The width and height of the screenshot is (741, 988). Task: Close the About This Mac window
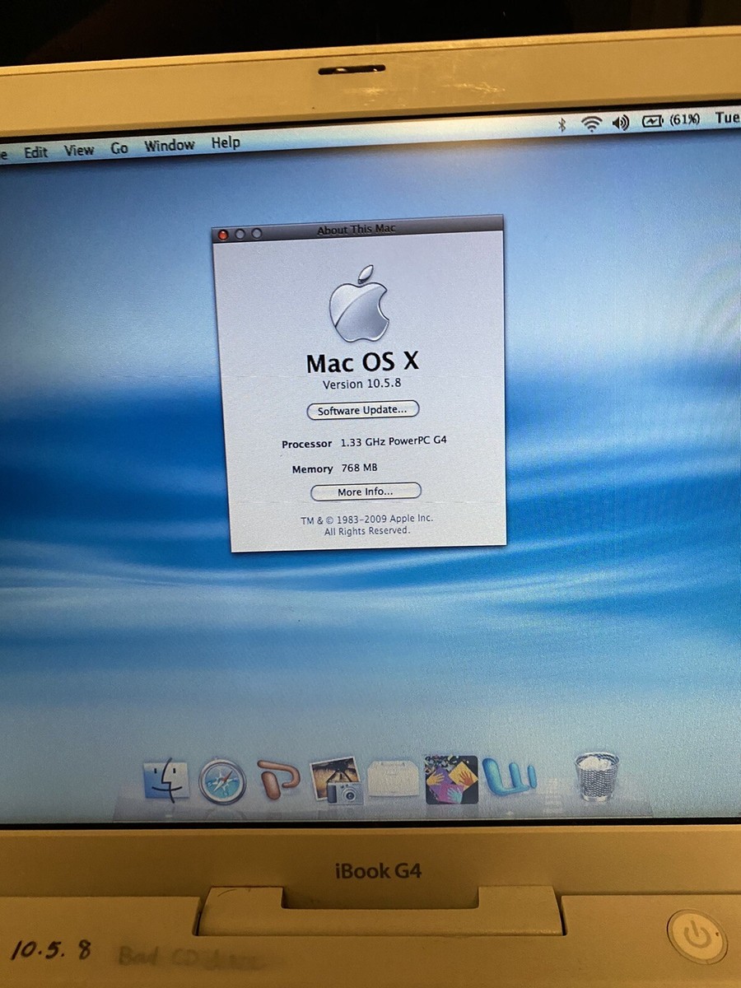(x=223, y=235)
